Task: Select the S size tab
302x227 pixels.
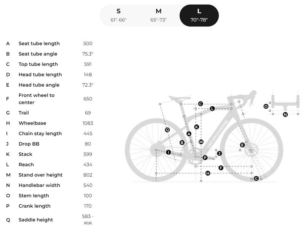Action: point(119,16)
